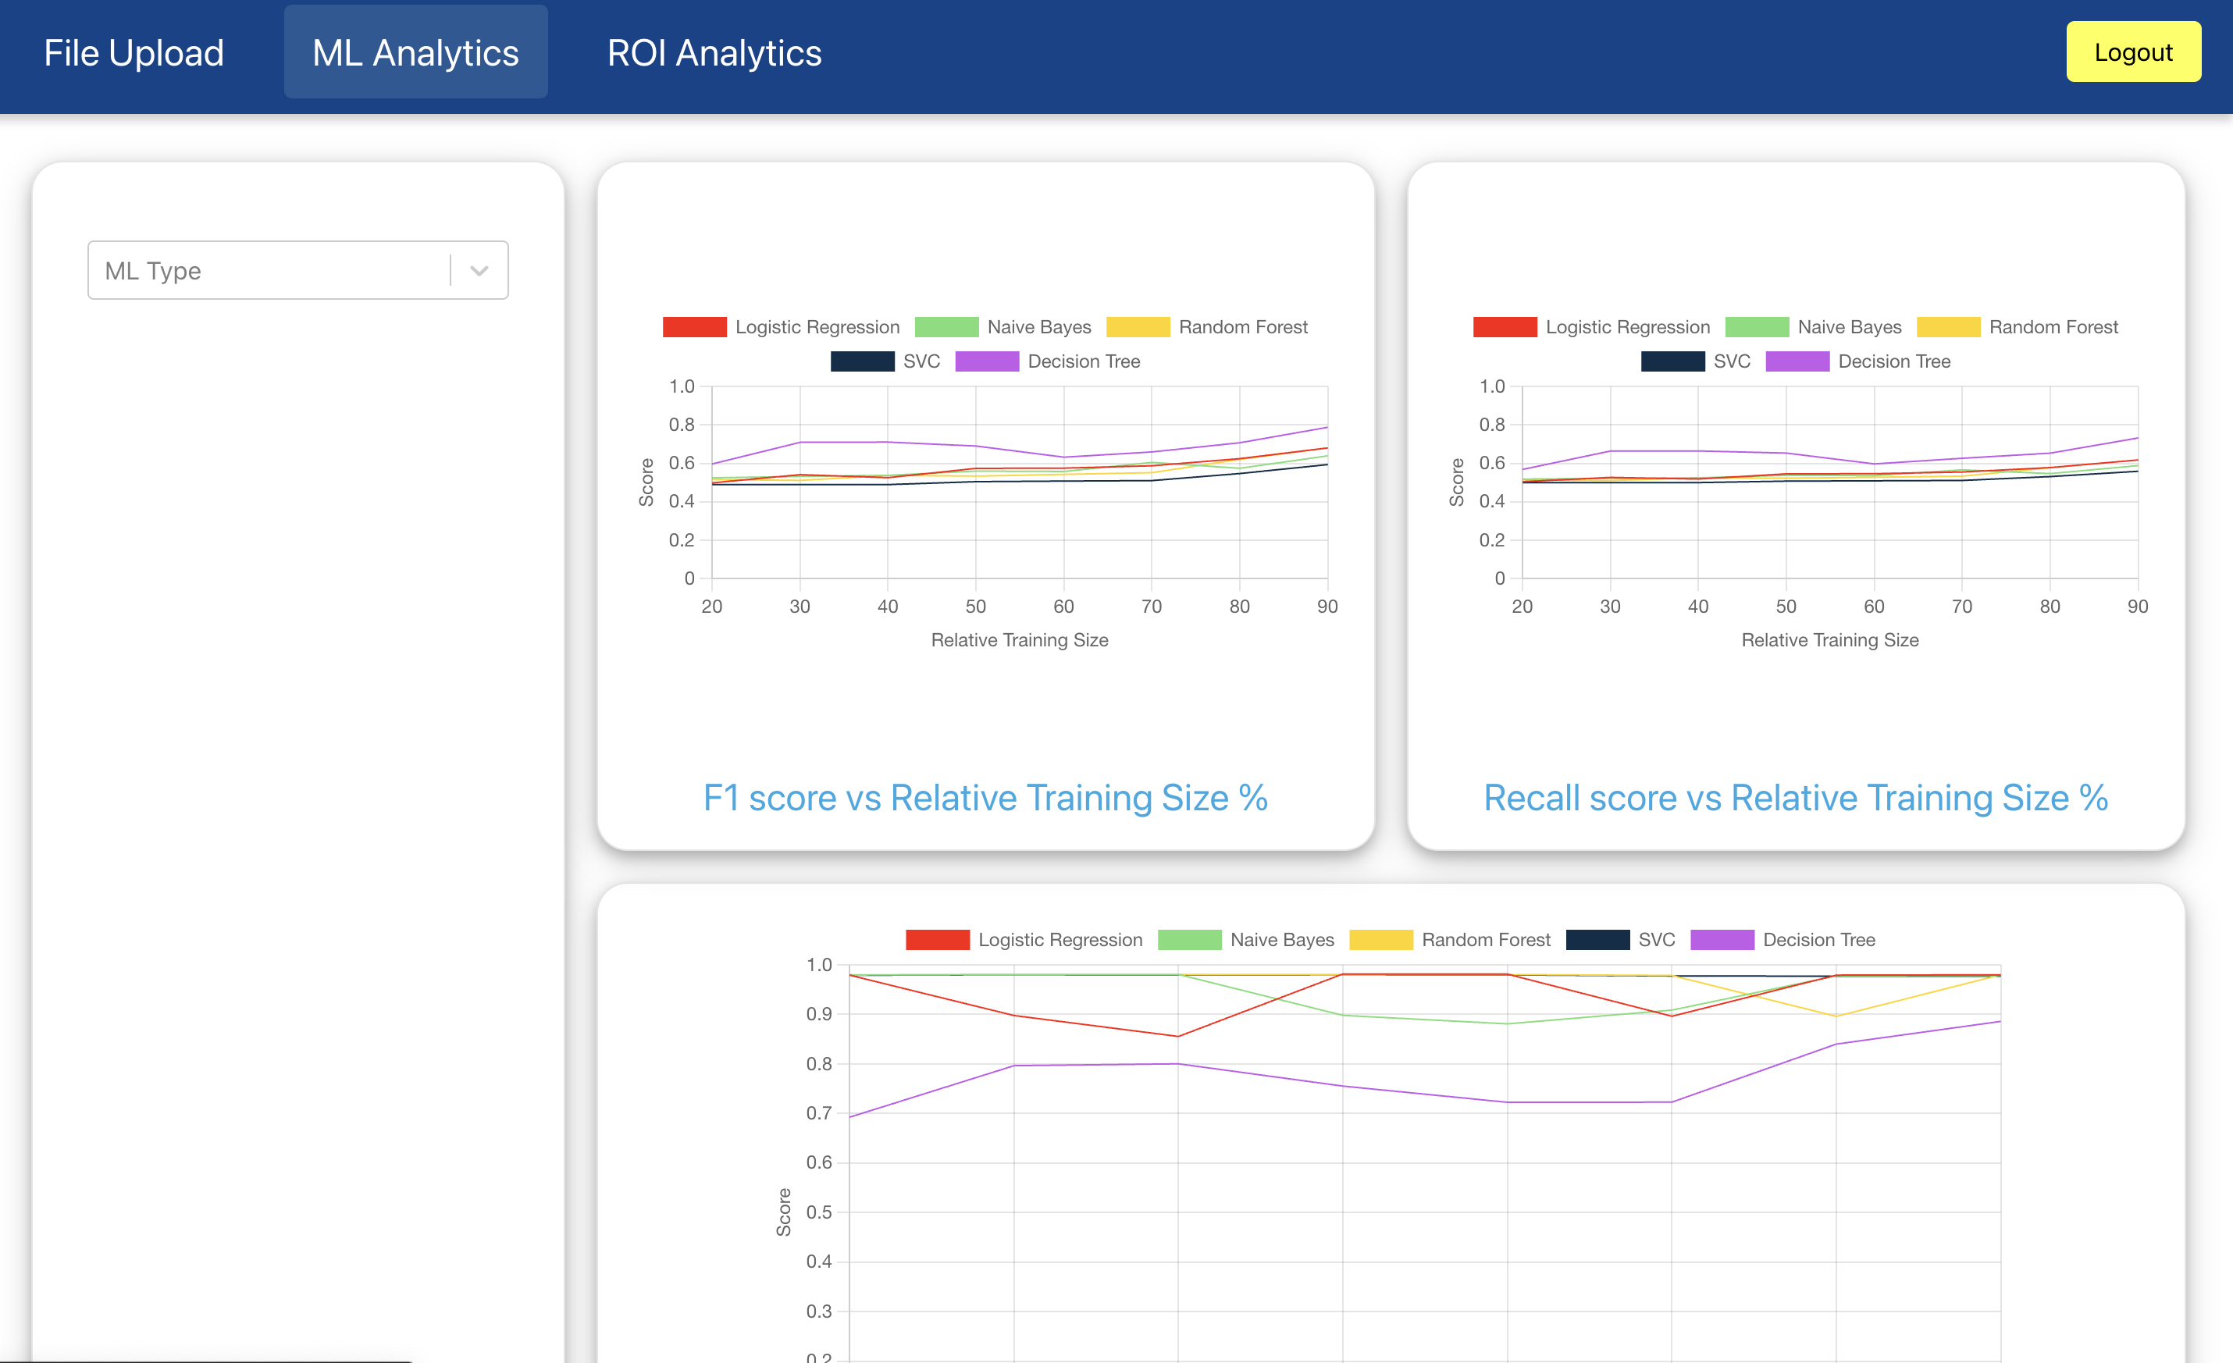Toggle Logistic Regression in the bottom chart legend
The height and width of the screenshot is (1363, 2233).
pyautogui.click(x=1024, y=940)
